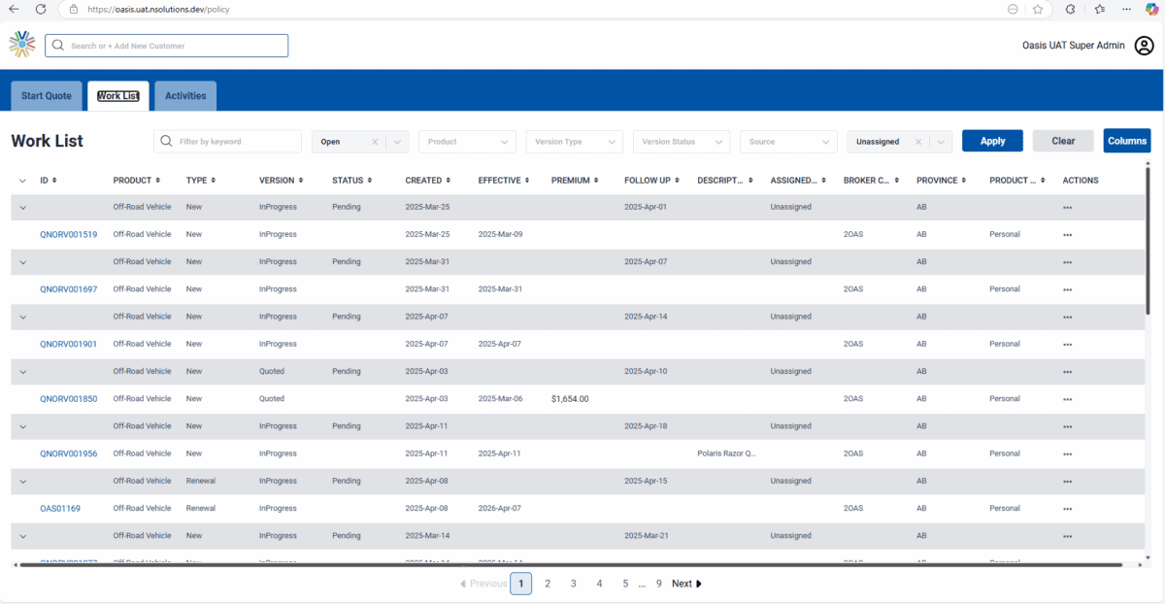Go to page 3

point(574,584)
